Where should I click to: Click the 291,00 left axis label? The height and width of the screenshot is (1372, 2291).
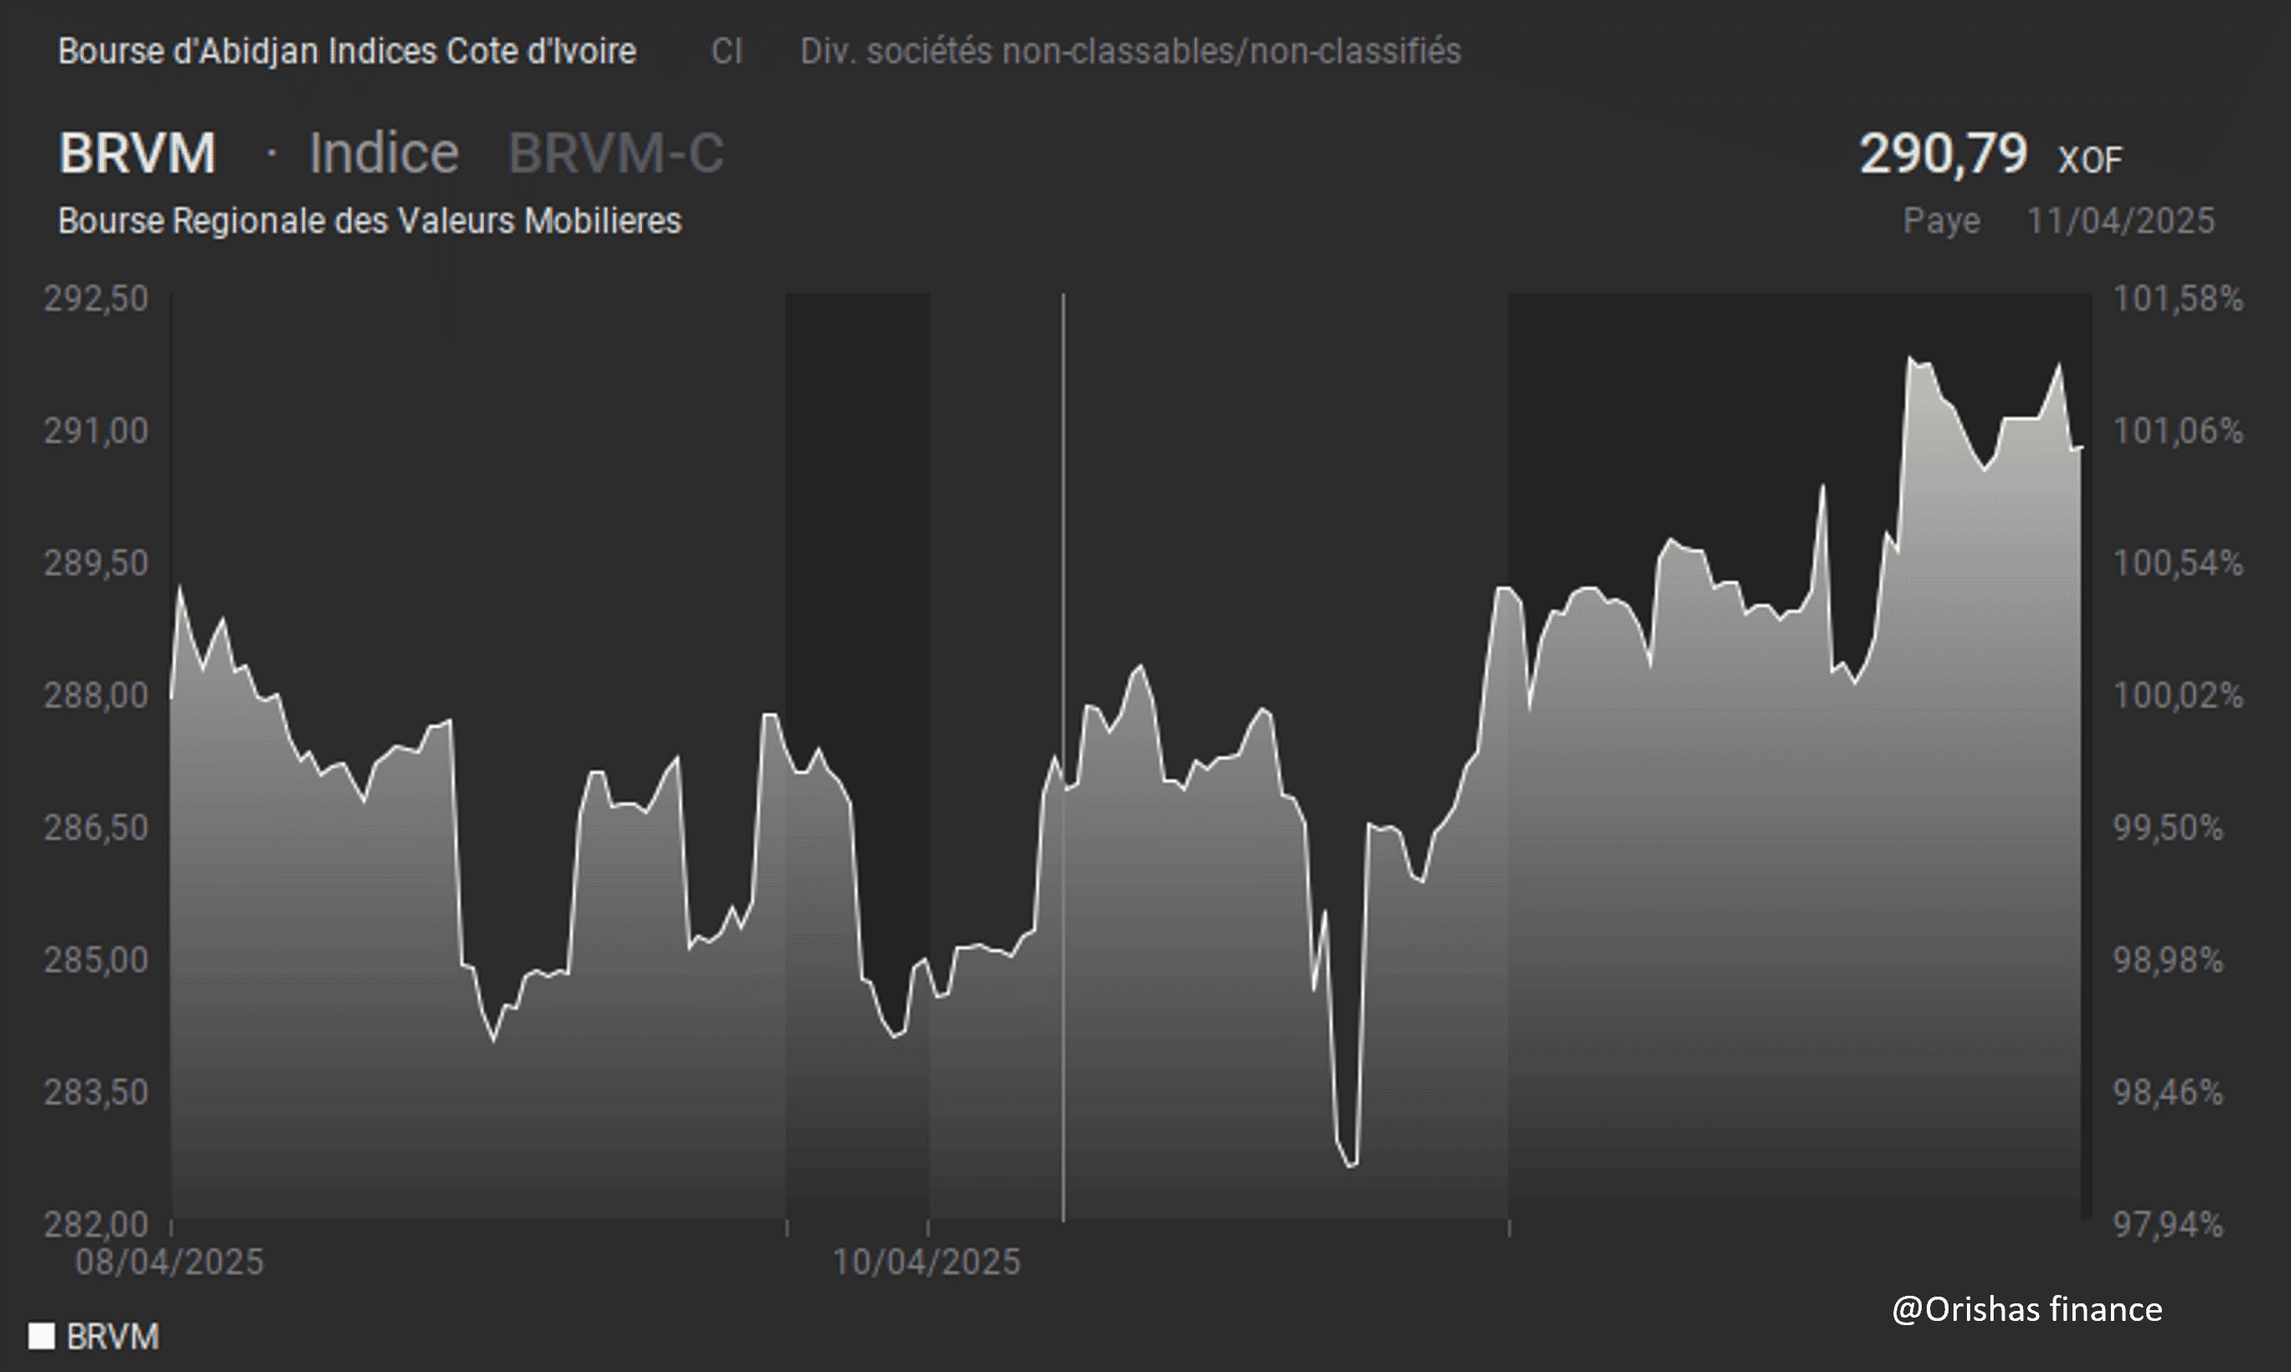pos(96,431)
